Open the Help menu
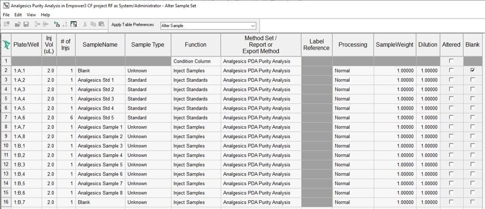Viewport: 485px width, 209px height. (45, 14)
